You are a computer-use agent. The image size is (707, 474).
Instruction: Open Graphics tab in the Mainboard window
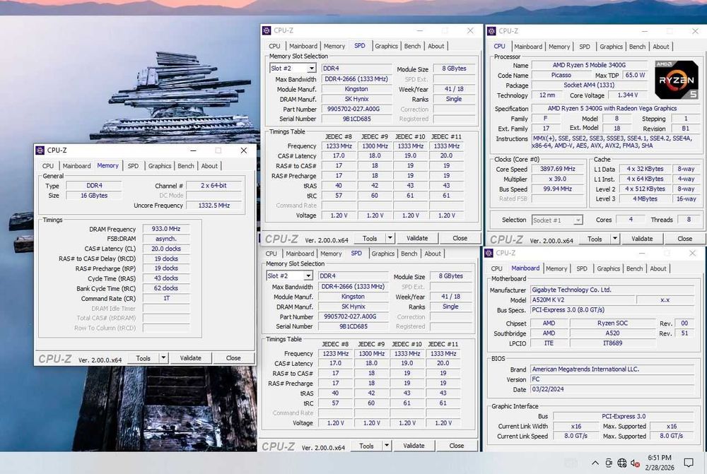click(x=608, y=268)
